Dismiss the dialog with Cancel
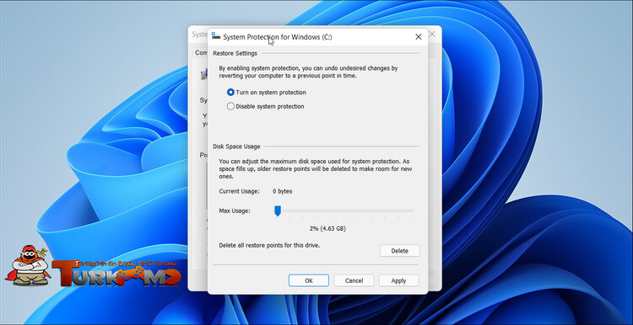633x325 pixels. click(x=354, y=280)
